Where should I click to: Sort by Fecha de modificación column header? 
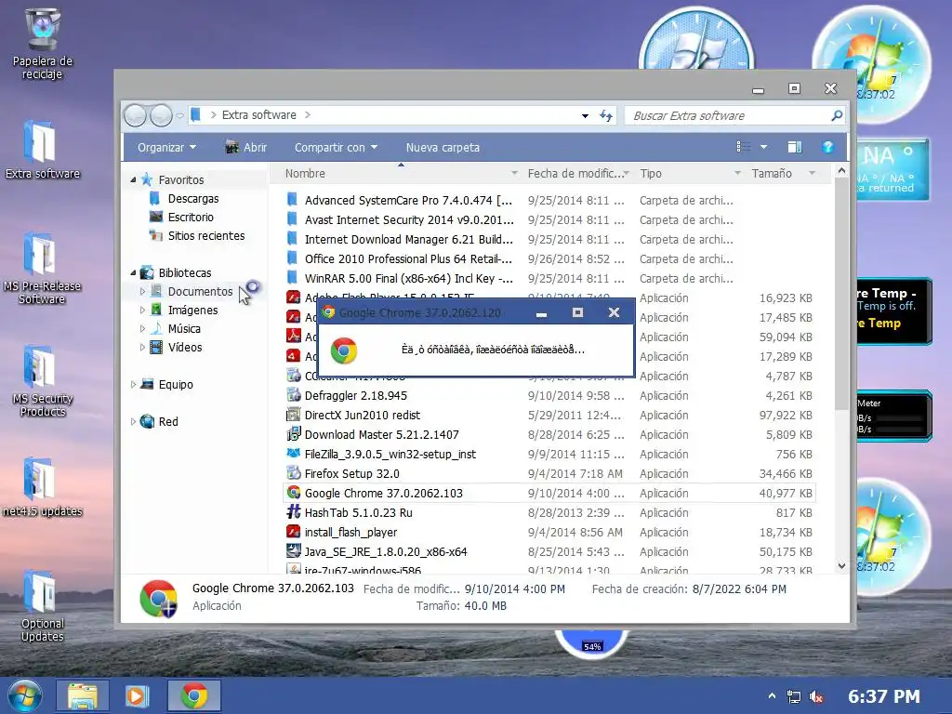point(575,174)
